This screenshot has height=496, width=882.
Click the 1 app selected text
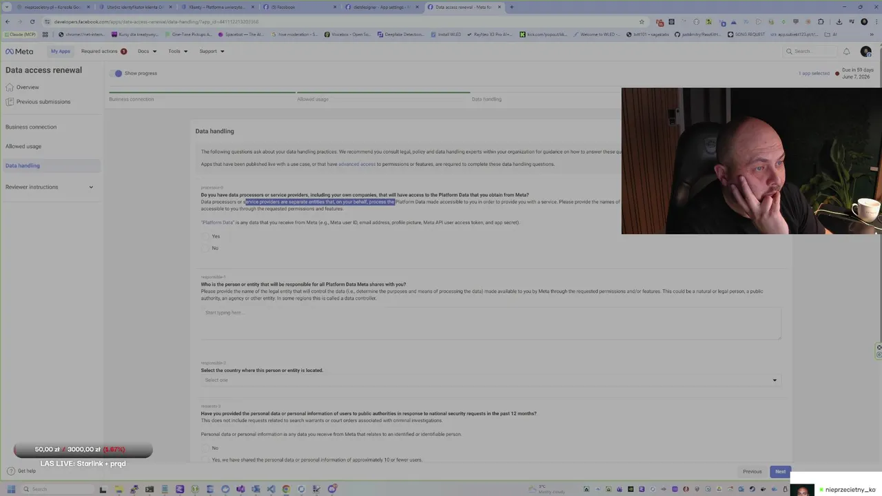[814, 73]
